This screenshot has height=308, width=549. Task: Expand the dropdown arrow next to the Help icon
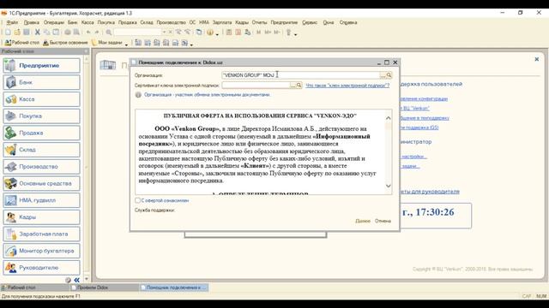pos(217,34)
